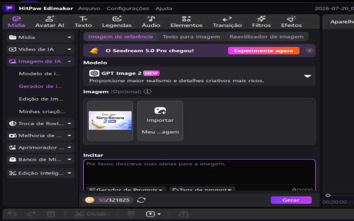This screenshot has width=354, height=221.
Task: Click the preview playback slider handle
Action: 328,195
